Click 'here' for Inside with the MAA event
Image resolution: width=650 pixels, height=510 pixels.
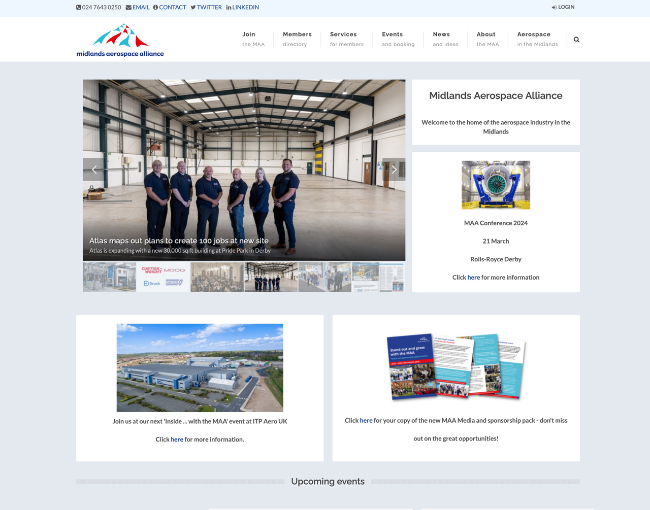tap(177, 439)
